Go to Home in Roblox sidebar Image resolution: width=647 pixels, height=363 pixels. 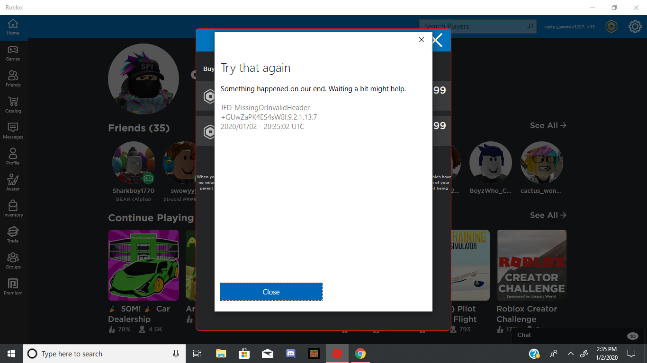(x=13, y=27)
